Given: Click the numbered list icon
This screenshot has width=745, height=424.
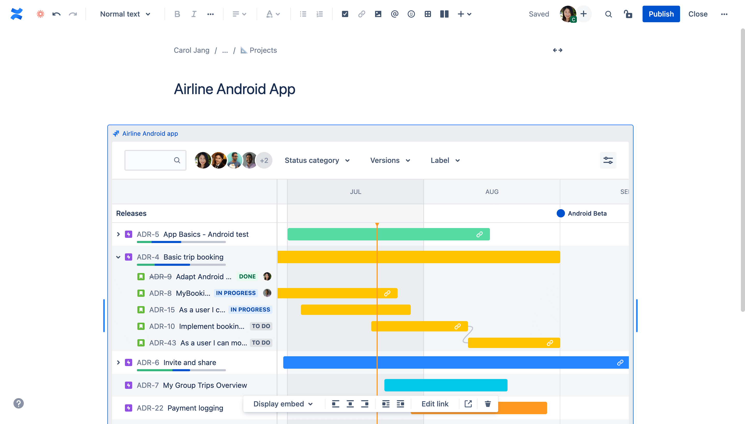Looking at the screenshot, I should click(319, 14).
